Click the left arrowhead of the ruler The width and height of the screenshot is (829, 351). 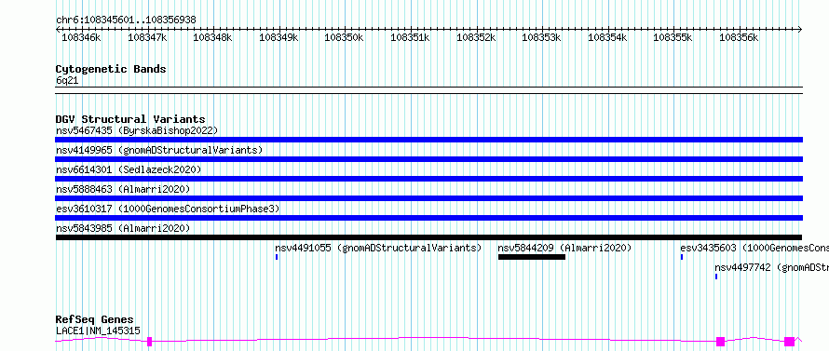[58, 30]
